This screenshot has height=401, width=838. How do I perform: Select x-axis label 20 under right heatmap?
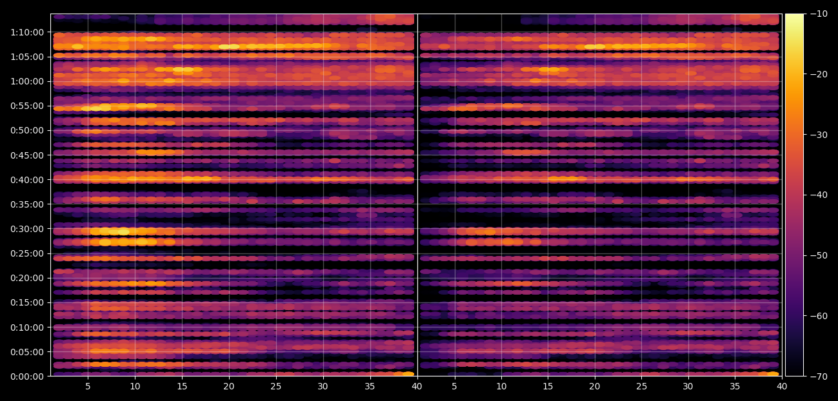(595, 387)
